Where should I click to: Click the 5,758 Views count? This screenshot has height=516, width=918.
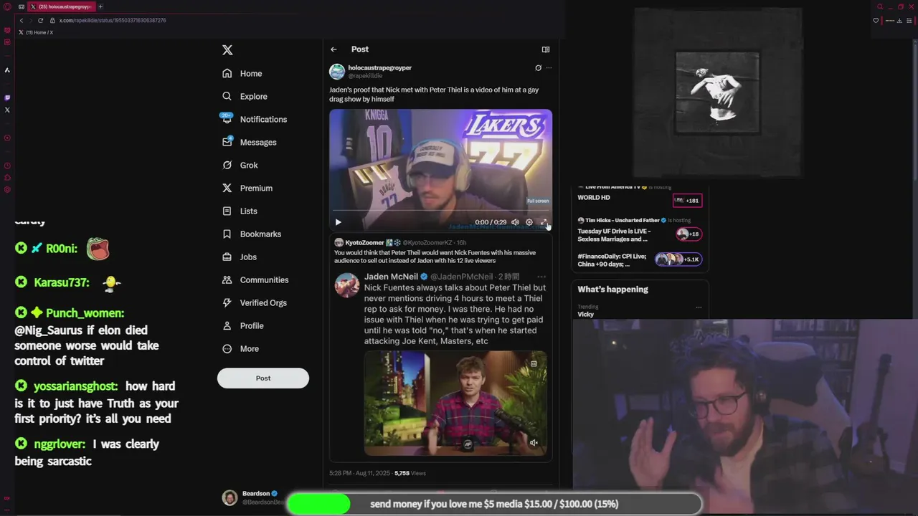pyautogui.click(x=410, y=473)
